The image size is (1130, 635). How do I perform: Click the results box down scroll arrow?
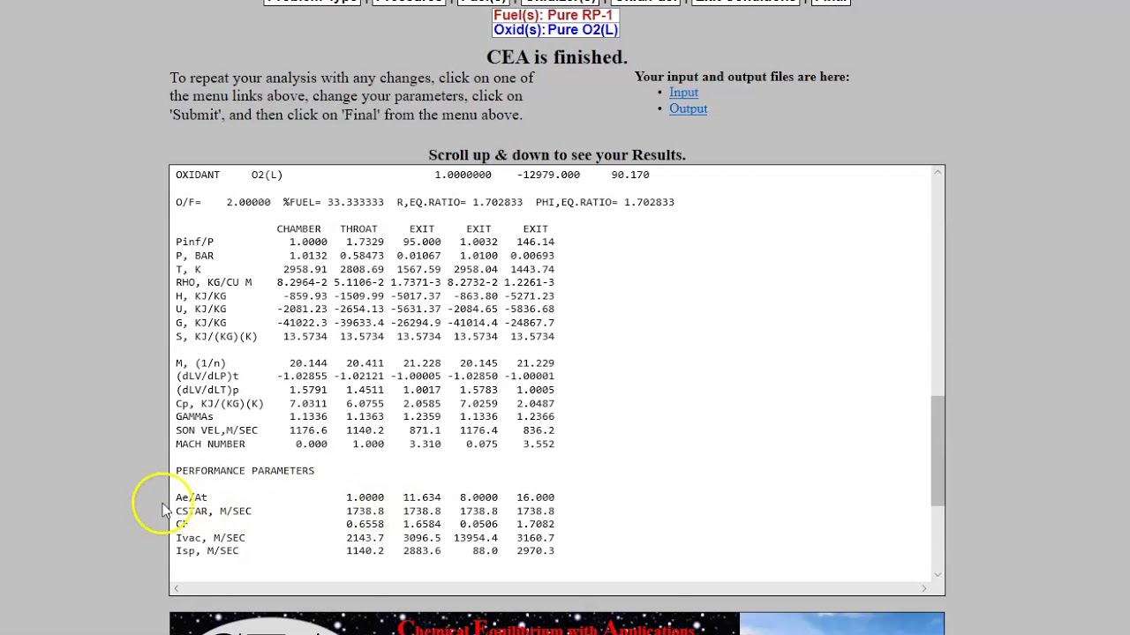point(938,574)
